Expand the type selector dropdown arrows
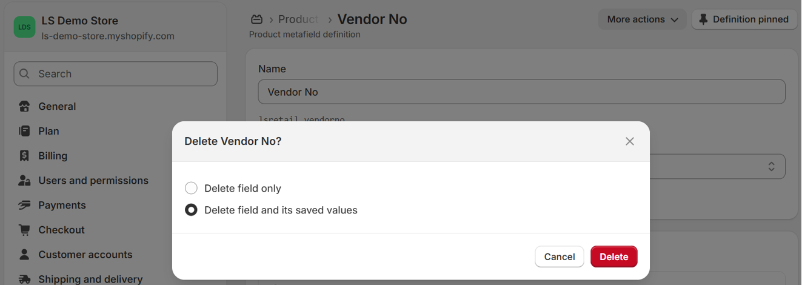Image resolution: width=802 pixels, height=285 pixels. click(771, 166)
